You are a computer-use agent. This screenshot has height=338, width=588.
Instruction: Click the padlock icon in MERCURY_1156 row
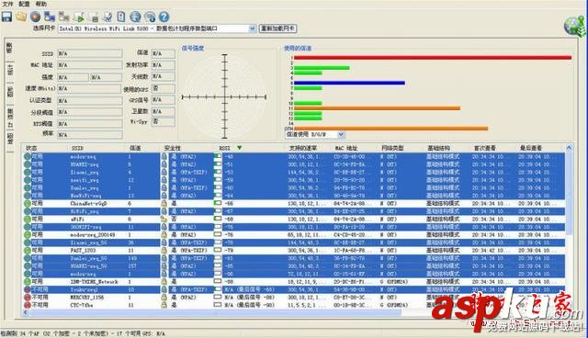pyautogui.click(x=164, y=298)
